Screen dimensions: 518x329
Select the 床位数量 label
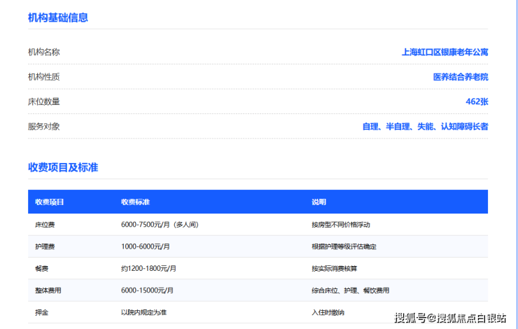click(x=43, y=101)
